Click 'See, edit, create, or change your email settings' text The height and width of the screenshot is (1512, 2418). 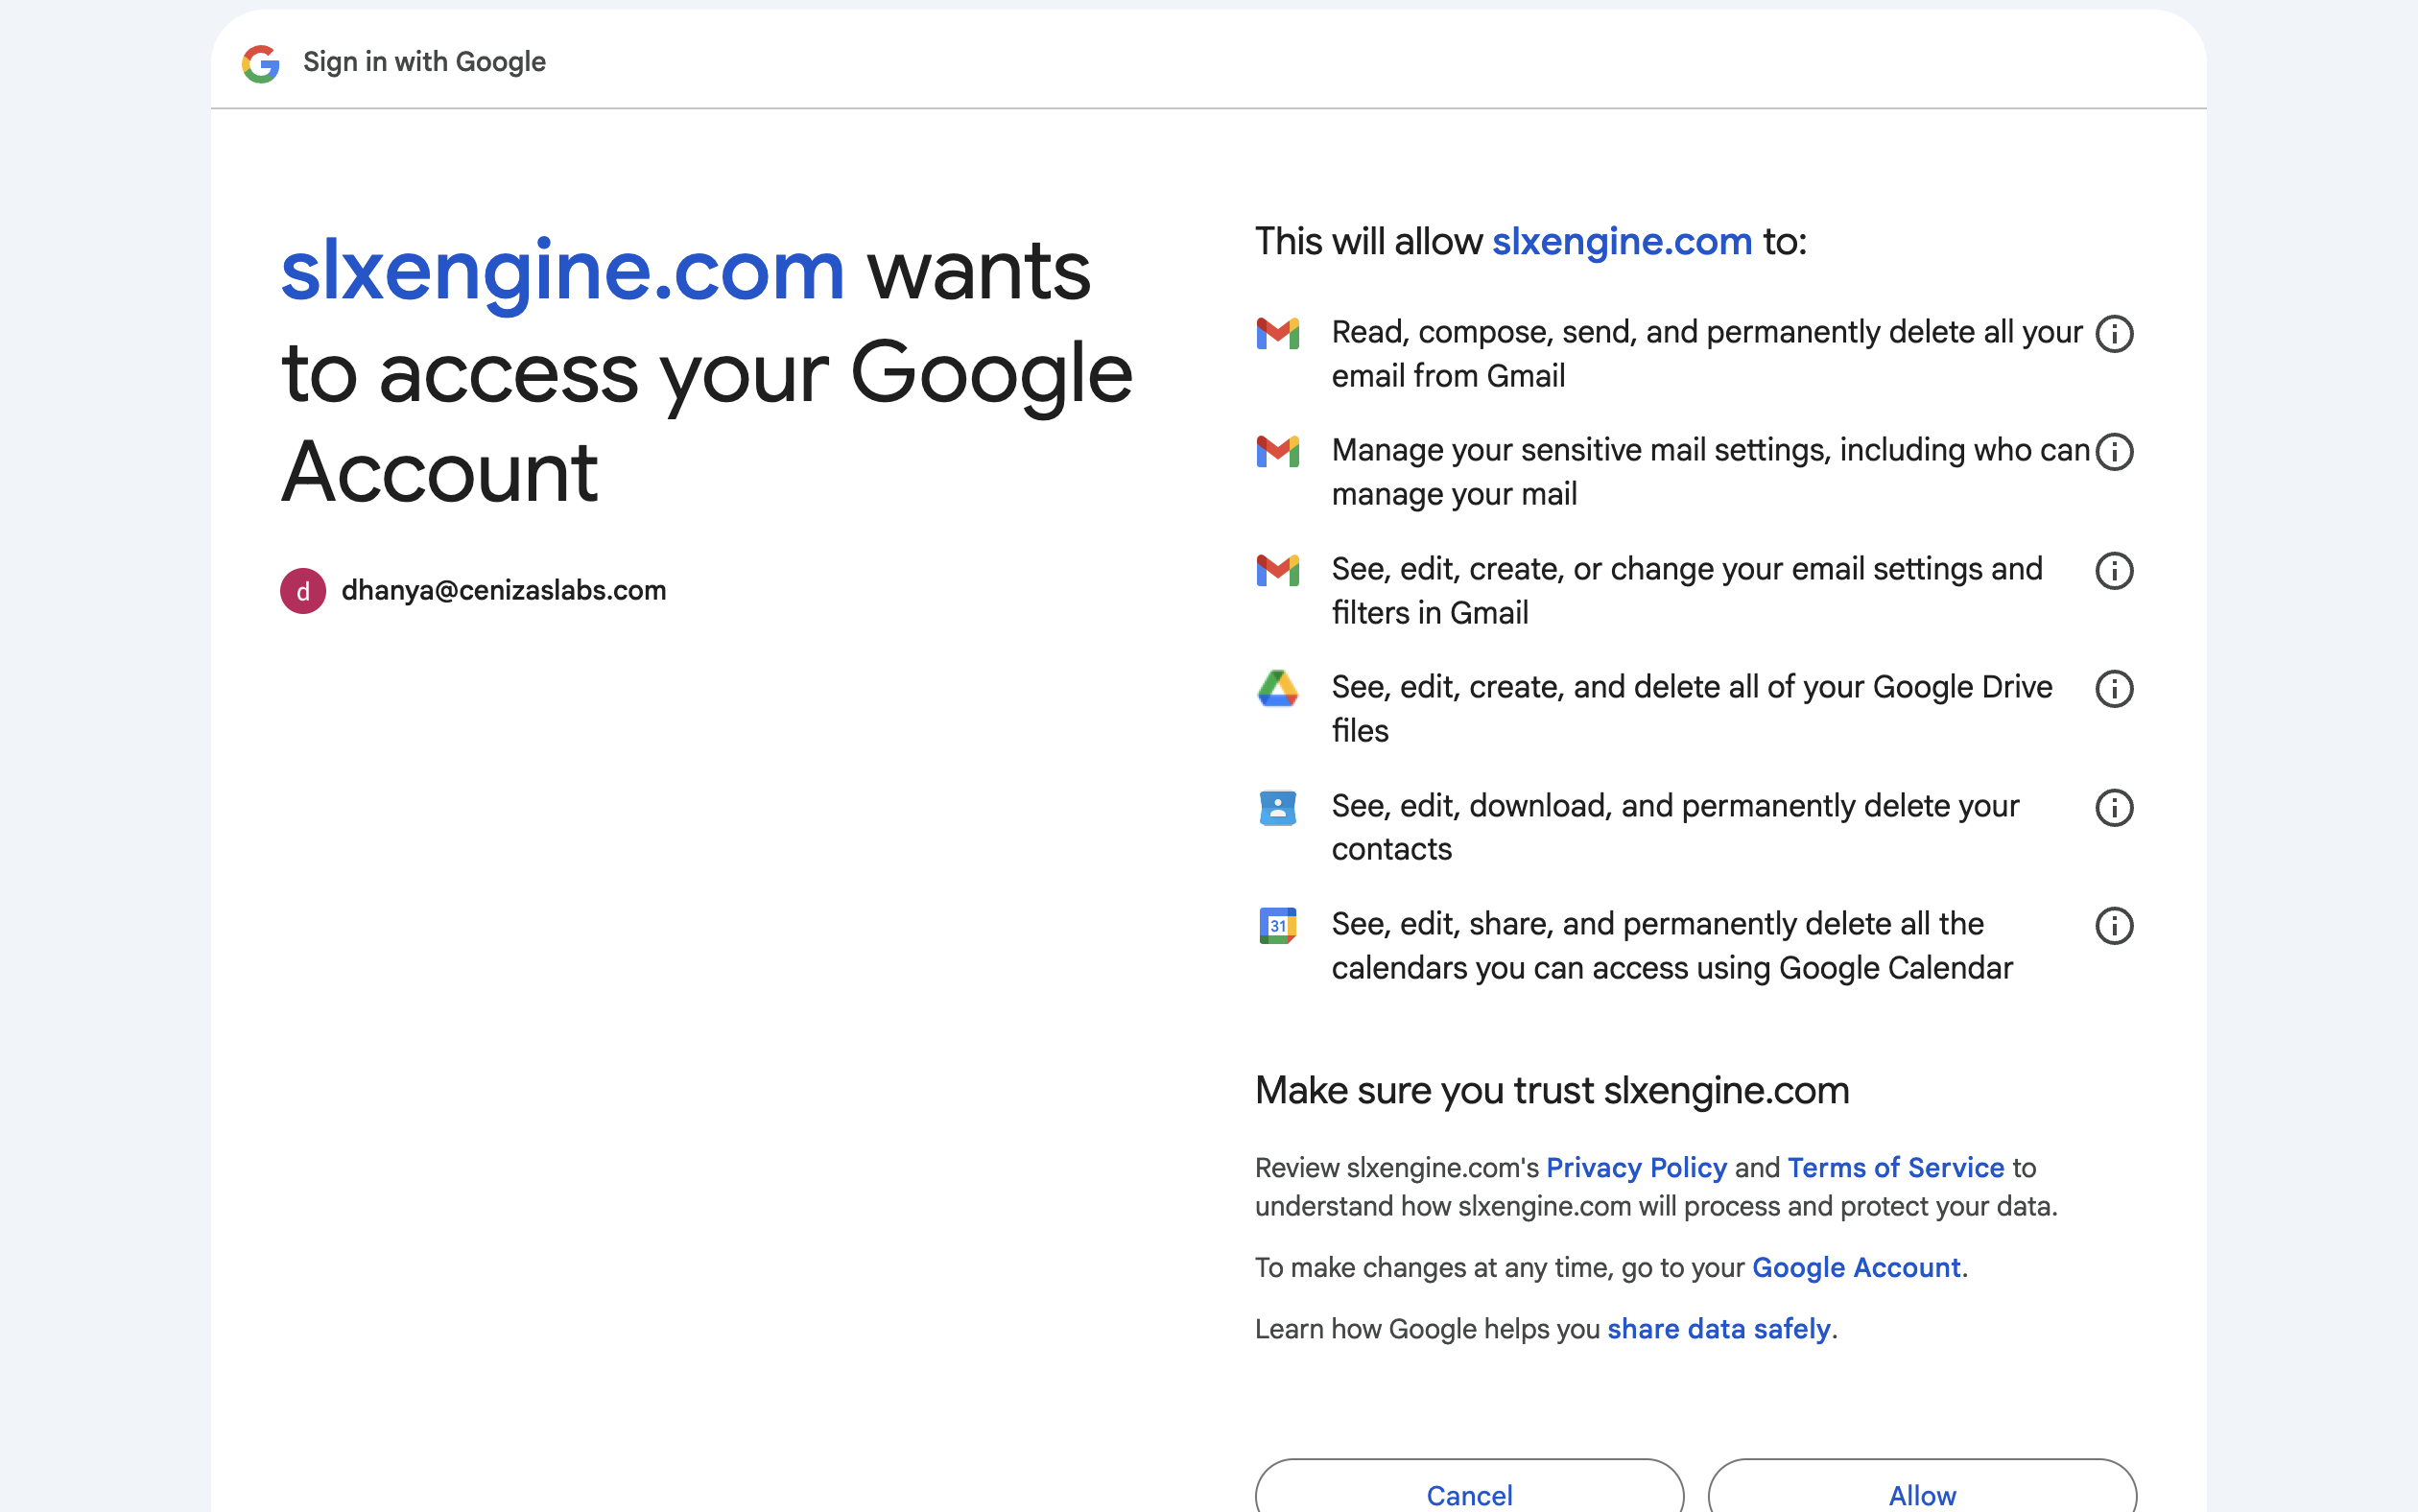[x=1687, y=591]
